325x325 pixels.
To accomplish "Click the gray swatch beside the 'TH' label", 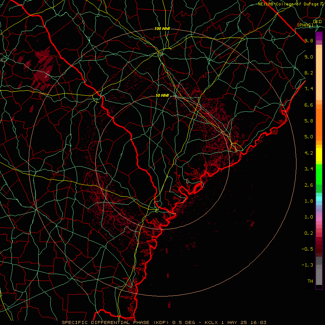I will [x=319, y=277].
